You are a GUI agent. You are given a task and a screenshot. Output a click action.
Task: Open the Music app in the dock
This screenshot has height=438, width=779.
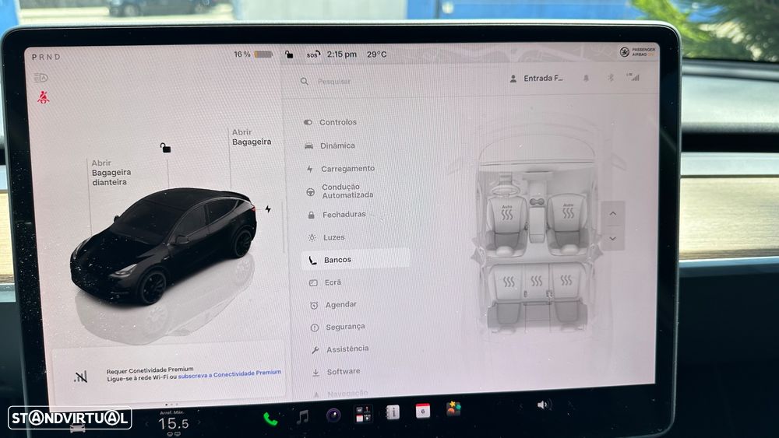302,417
